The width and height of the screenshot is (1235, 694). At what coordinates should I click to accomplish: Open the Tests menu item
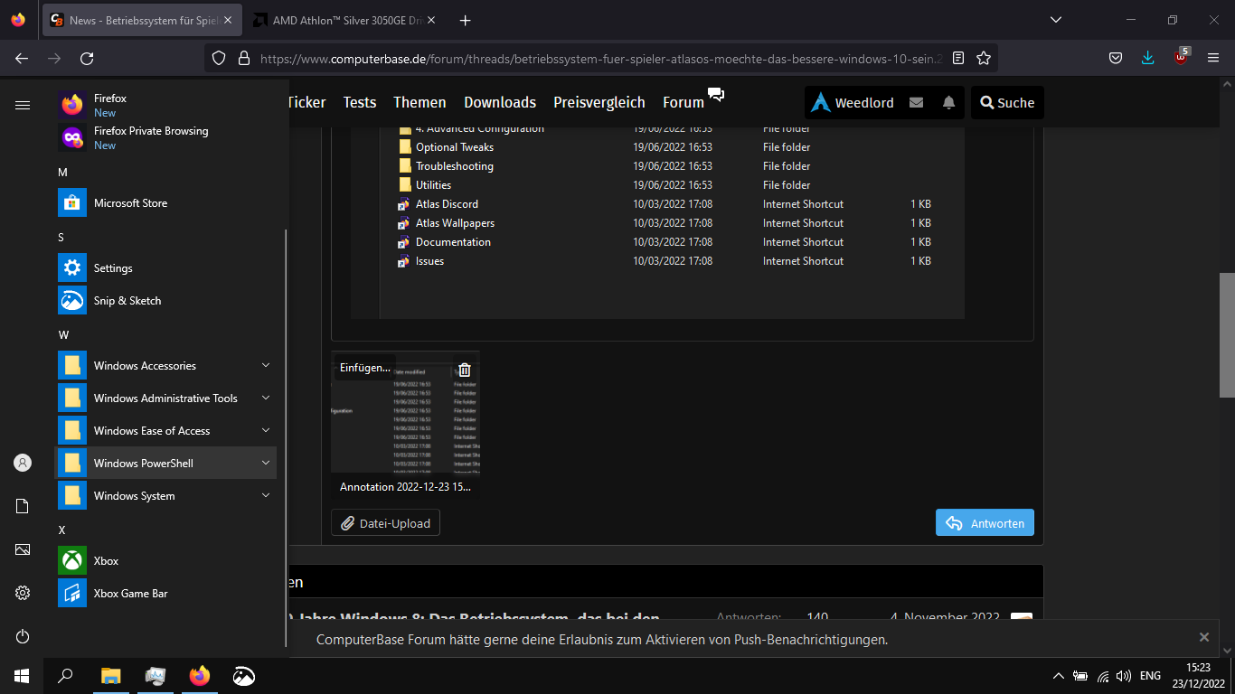coord(360,103)
